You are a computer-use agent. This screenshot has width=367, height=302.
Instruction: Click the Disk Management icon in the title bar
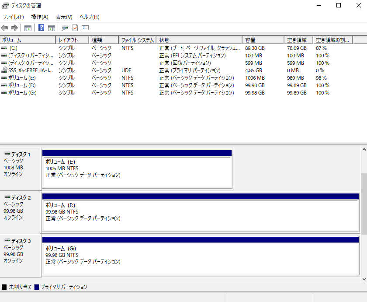pos(5,5)
